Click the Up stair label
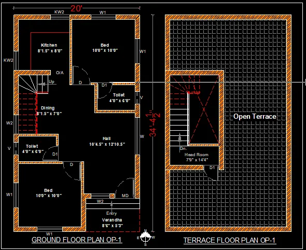This screenshot has height=250, width=306. tap(51, 81)
